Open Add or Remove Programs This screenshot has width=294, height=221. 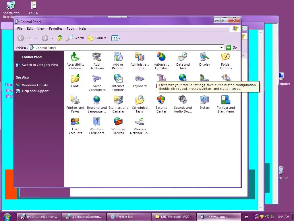pyautogui.click(x=118, y=61)
